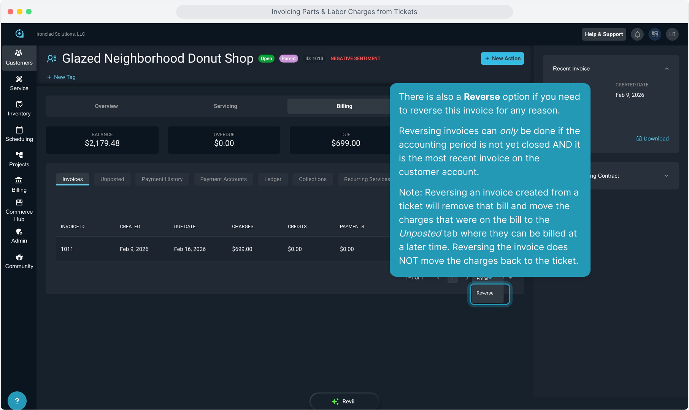689x410 pixels.
Task: Switch to the Unposted tab
Action: click(x=112, y=179)
